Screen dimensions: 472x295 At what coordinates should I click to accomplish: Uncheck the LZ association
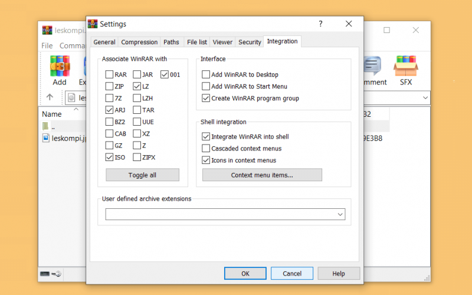click(137, 86)
